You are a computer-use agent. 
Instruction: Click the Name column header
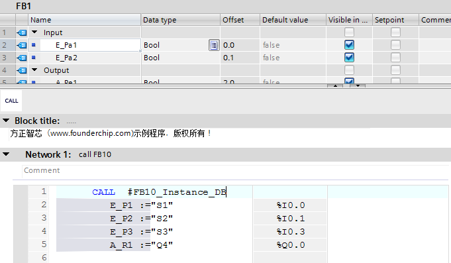click(x=84, y=20)
